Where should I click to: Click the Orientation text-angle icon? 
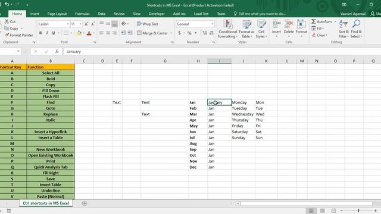click(124, 24)
